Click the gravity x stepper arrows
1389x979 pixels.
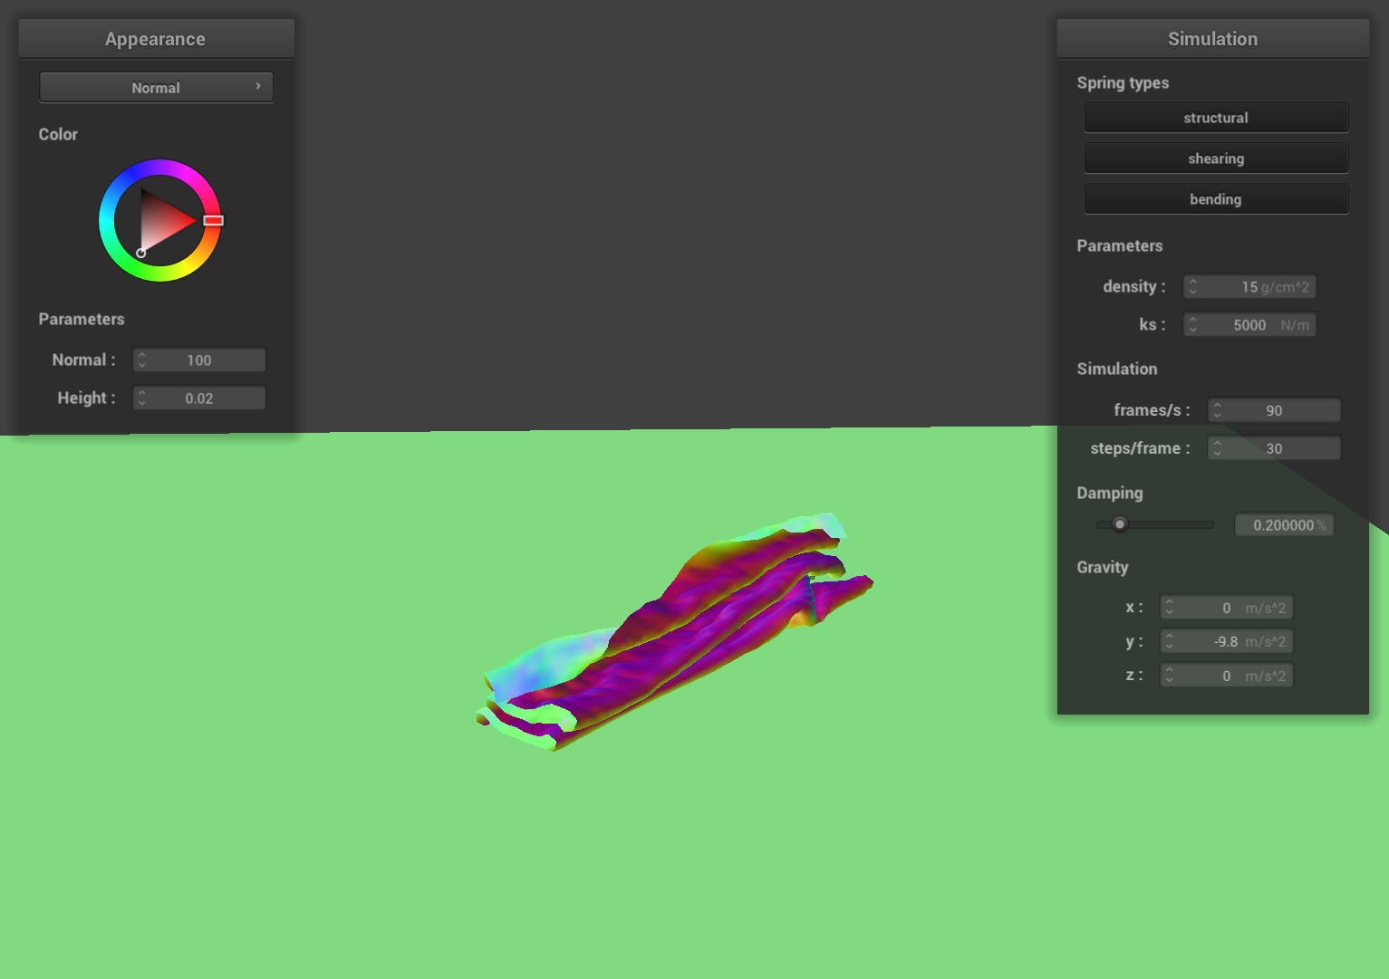coord(1170,608)
